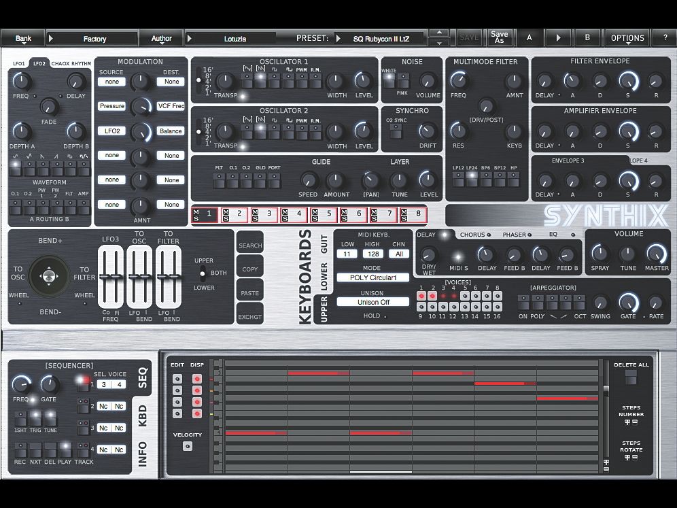Image resolution: width=677 pixels, height=508 pixels.
Task: Open the Bank dropdown
Action: [x=23, y=39]
